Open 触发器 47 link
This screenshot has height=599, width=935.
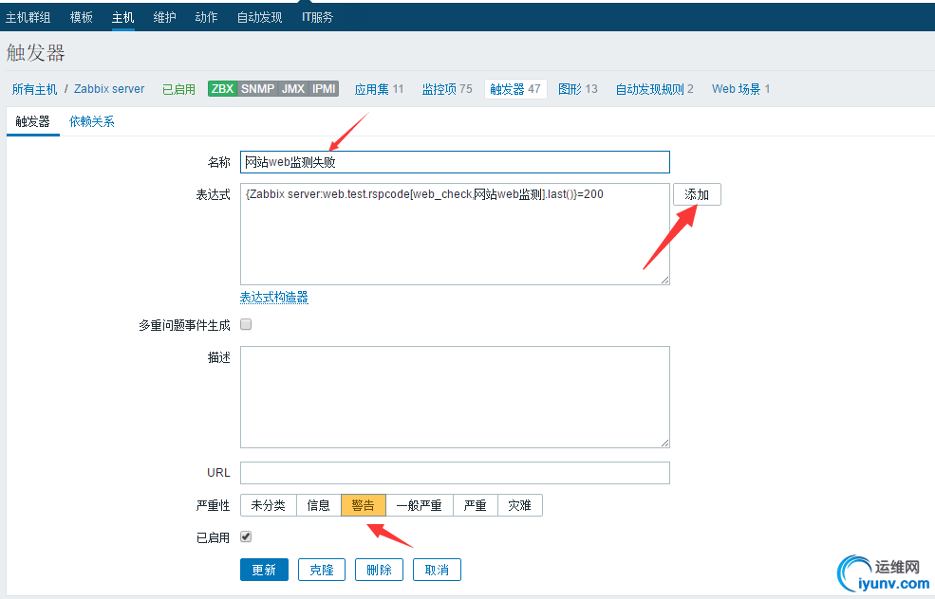click(x=515, y=89)
